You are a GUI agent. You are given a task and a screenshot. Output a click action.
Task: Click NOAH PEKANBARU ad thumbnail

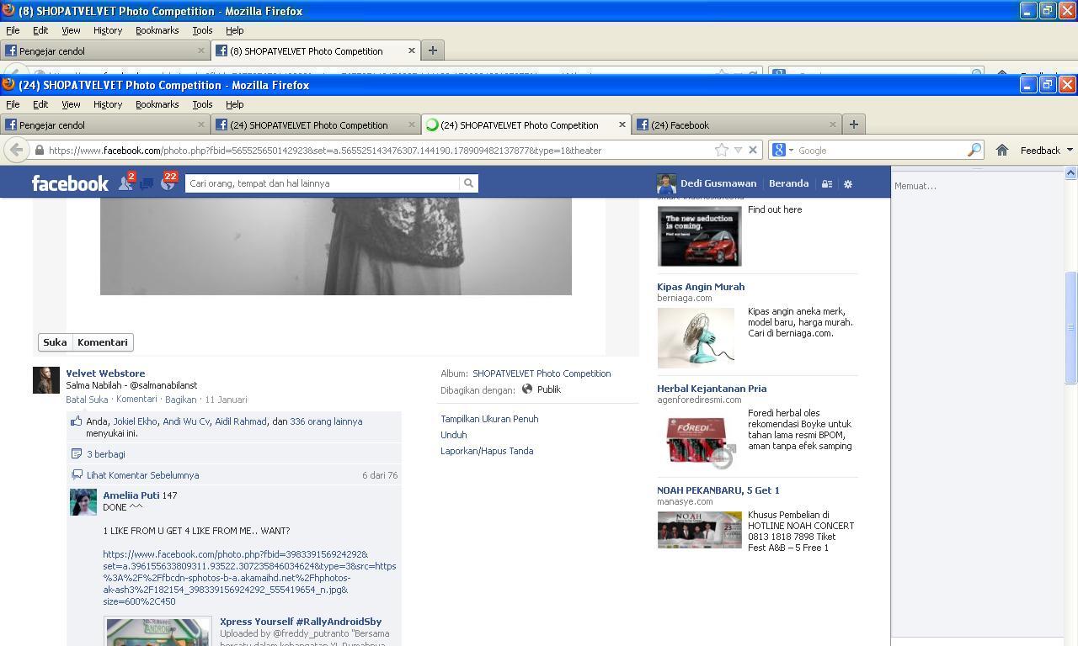tap(700, 530)
